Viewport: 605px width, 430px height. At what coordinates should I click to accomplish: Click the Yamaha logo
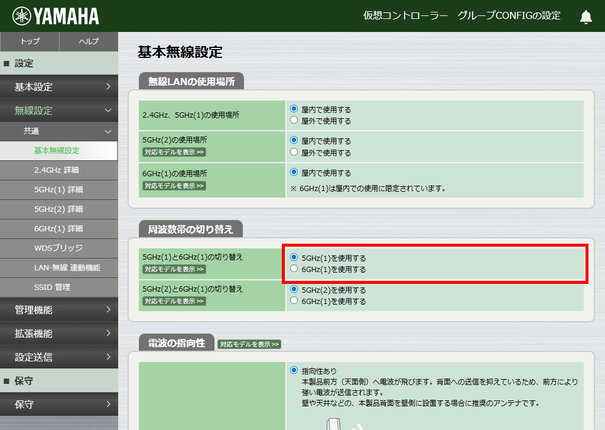point(56,16)
